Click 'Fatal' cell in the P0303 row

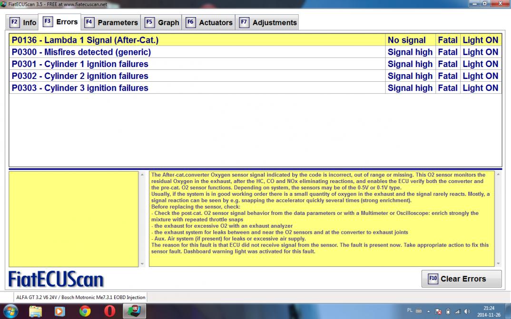pos(448,88)
